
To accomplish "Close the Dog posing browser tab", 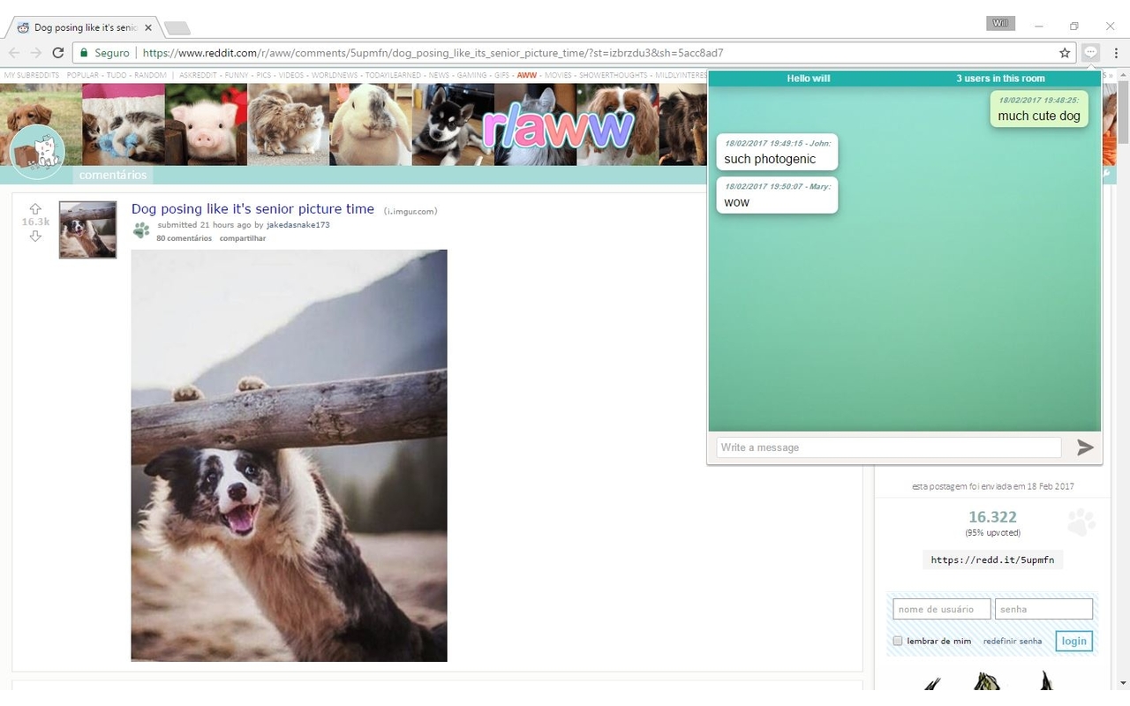I will click(x=148, y=27).
